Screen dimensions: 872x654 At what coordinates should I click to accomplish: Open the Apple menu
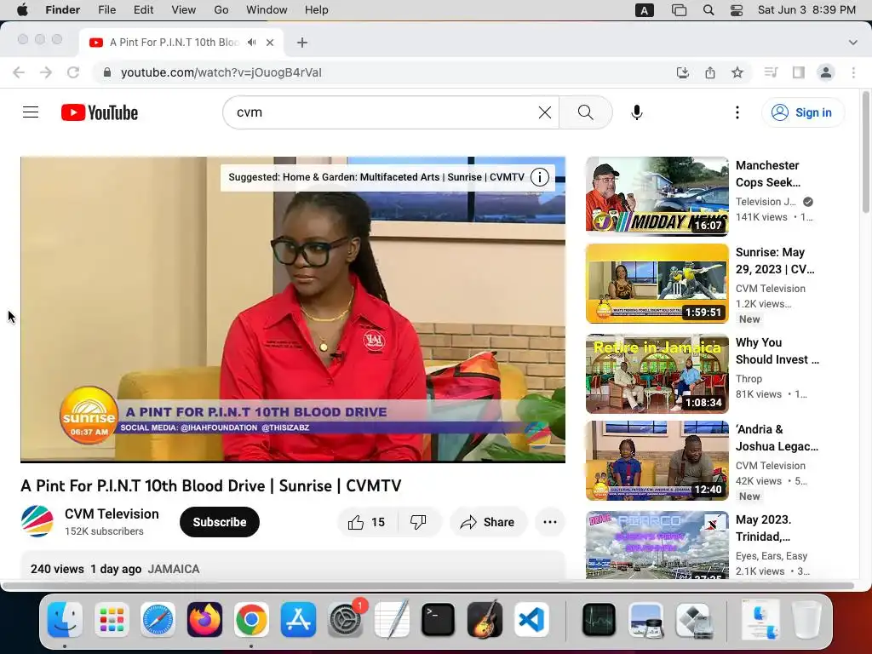pyautogui.click(x=22, y=10)
